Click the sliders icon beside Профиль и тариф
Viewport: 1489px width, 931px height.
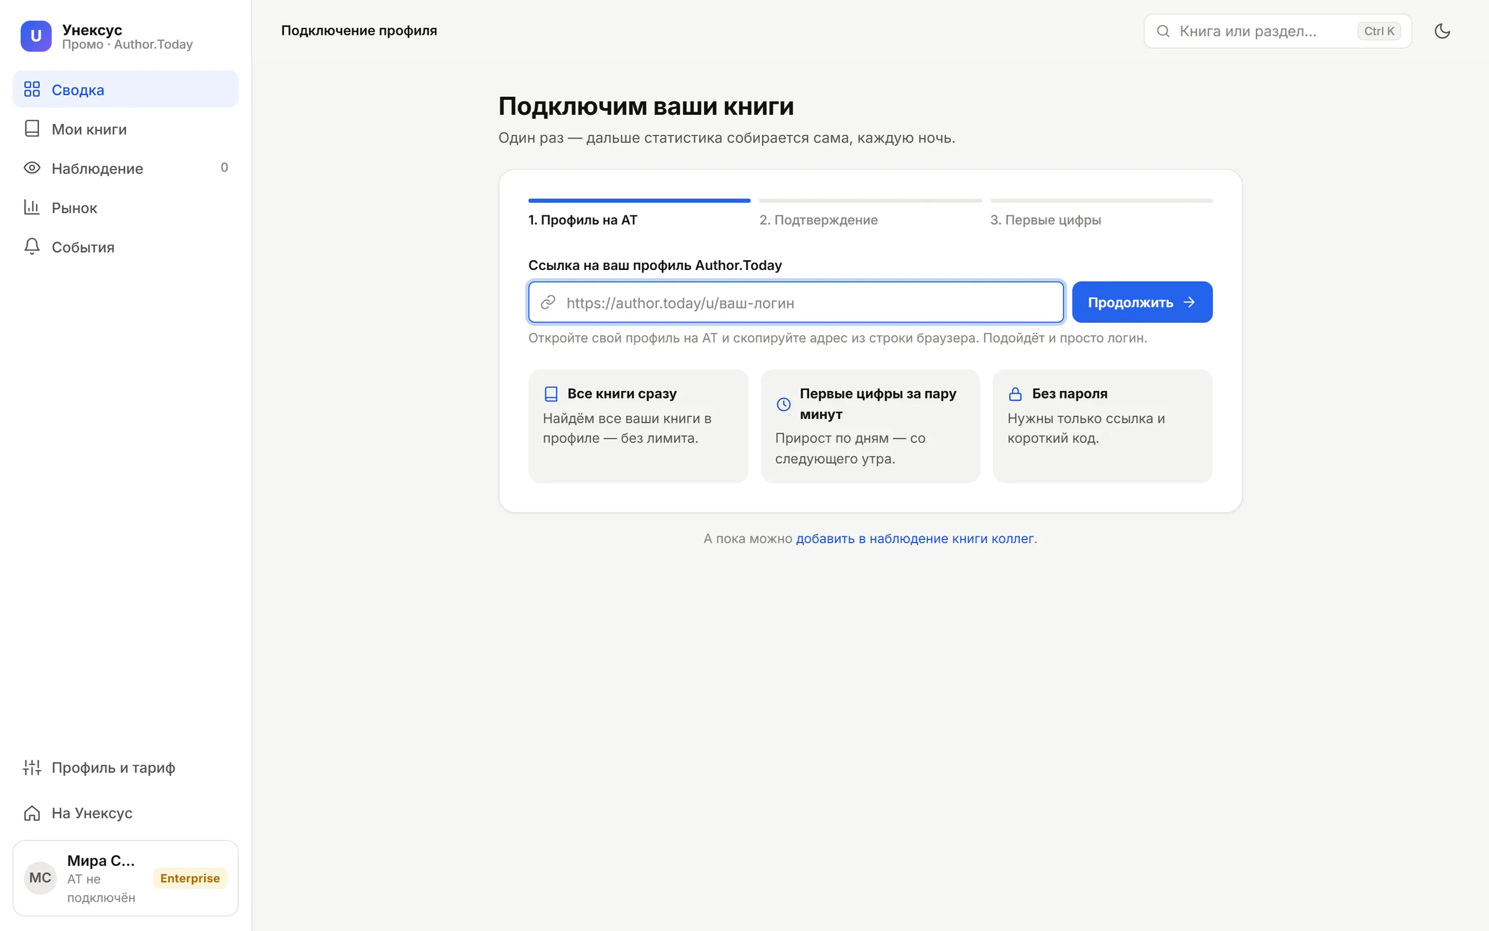[32, 768]
